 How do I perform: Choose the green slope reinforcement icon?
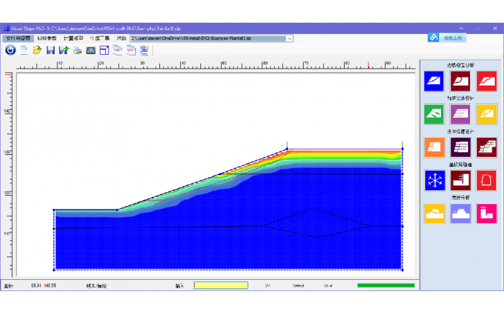pyautogui.click(x=434, y=114)
